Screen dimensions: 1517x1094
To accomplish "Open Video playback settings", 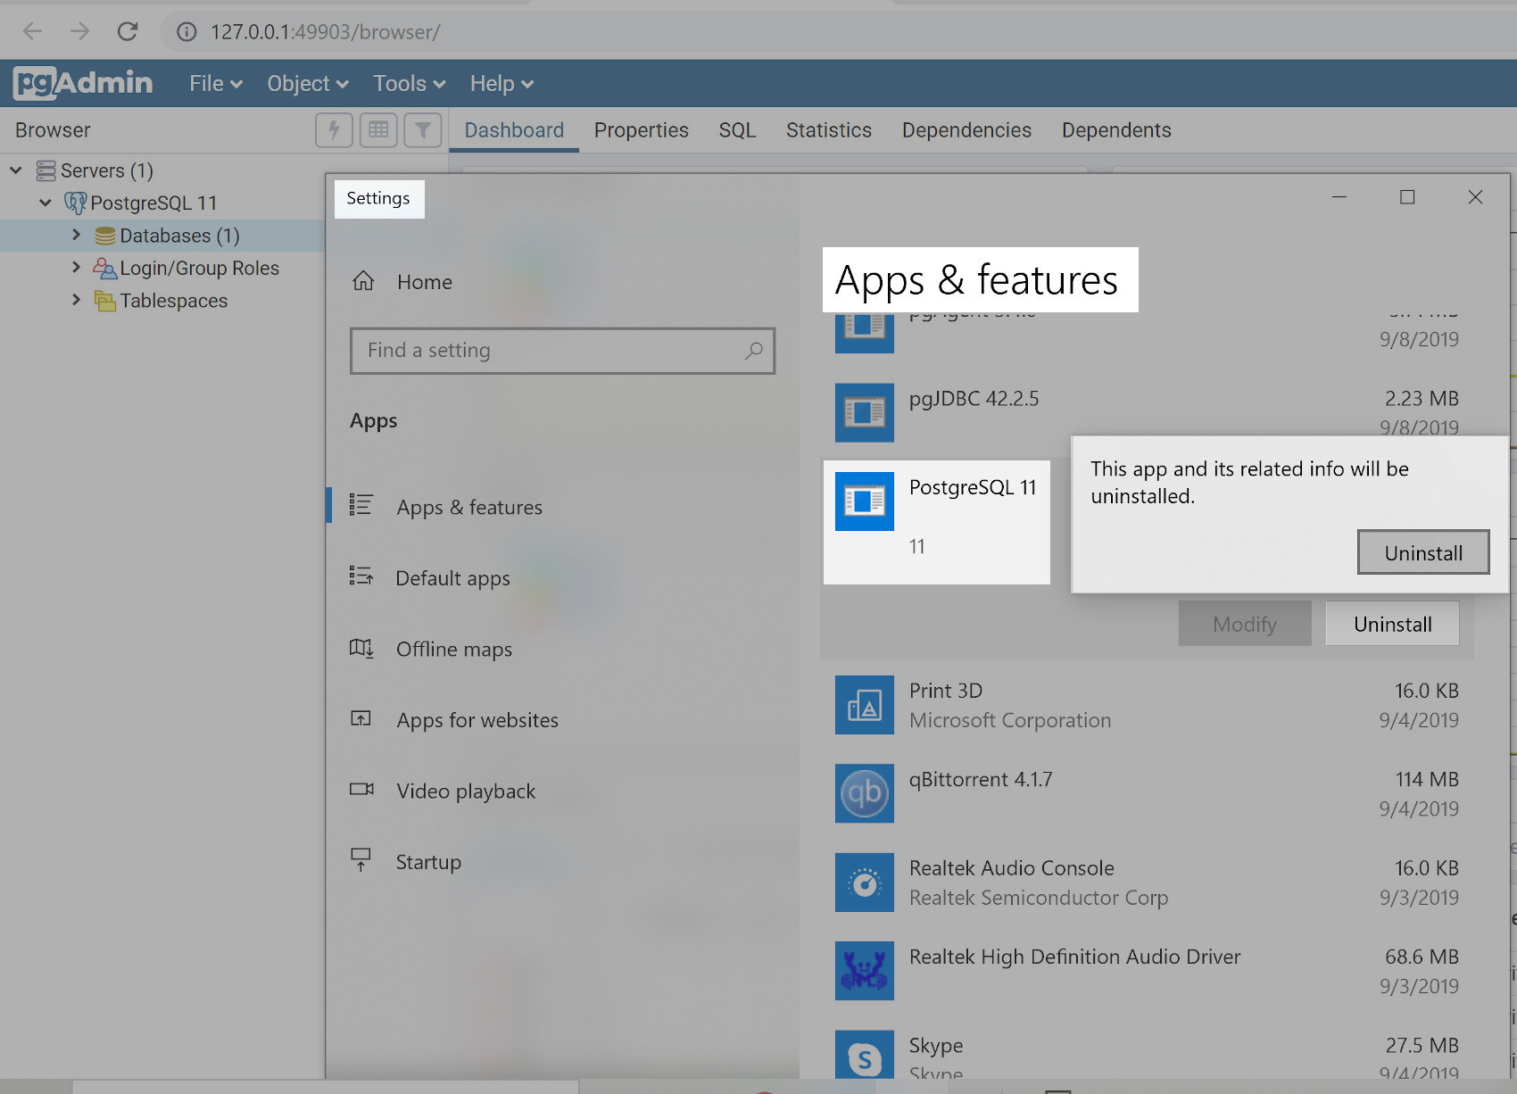I will [x=466, y=791].
